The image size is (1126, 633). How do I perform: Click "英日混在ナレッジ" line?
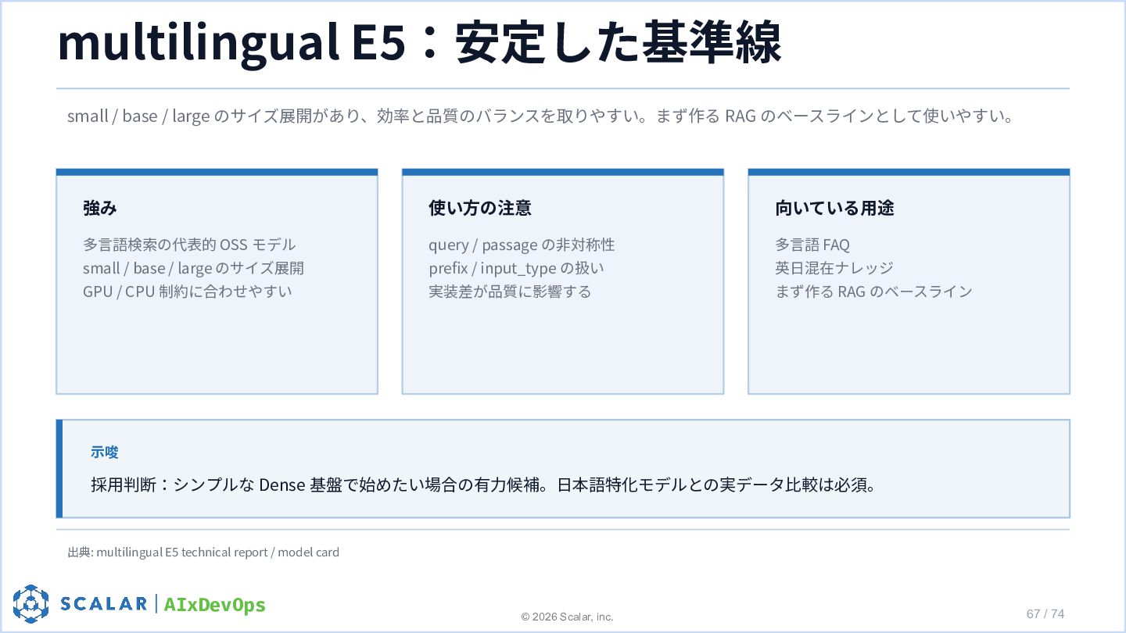(834, 268)
